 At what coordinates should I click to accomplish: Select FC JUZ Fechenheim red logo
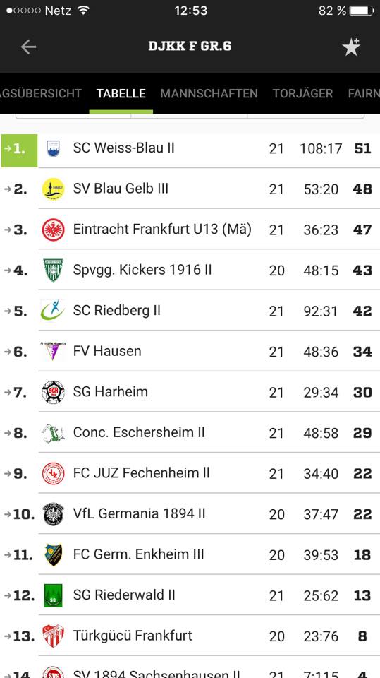pyautogui.click(x=54, y=473)
